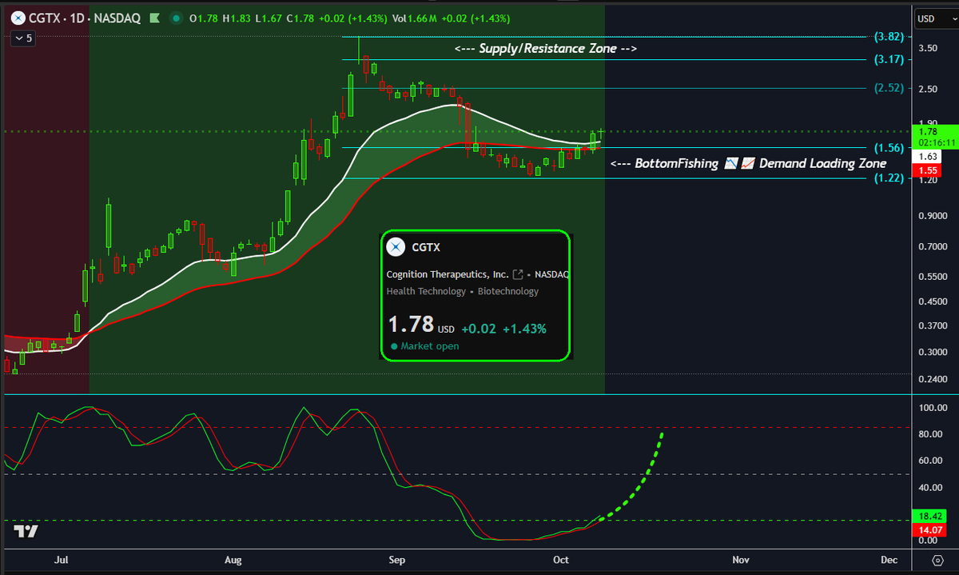This screenshot has height=575, width=959.
Task: Click the 2.50 tick on the price axis
Action: coord(928,89)
